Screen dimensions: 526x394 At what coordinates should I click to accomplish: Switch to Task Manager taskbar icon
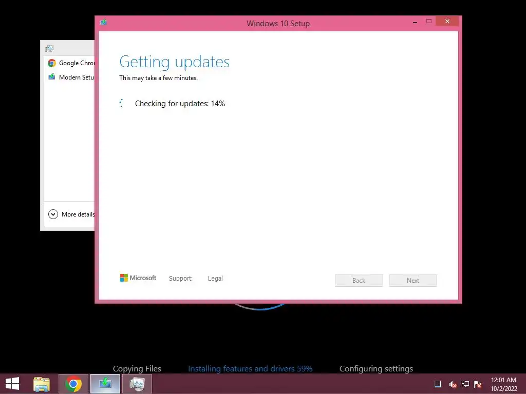(137, 384)
